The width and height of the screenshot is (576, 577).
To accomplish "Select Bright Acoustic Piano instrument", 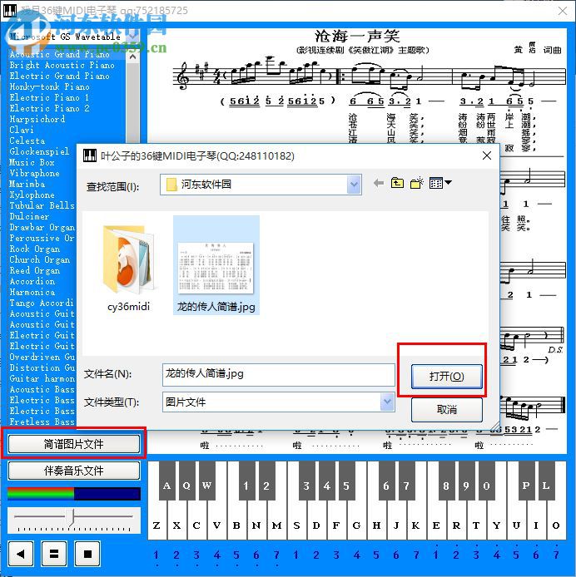I will tap(62, 65).
